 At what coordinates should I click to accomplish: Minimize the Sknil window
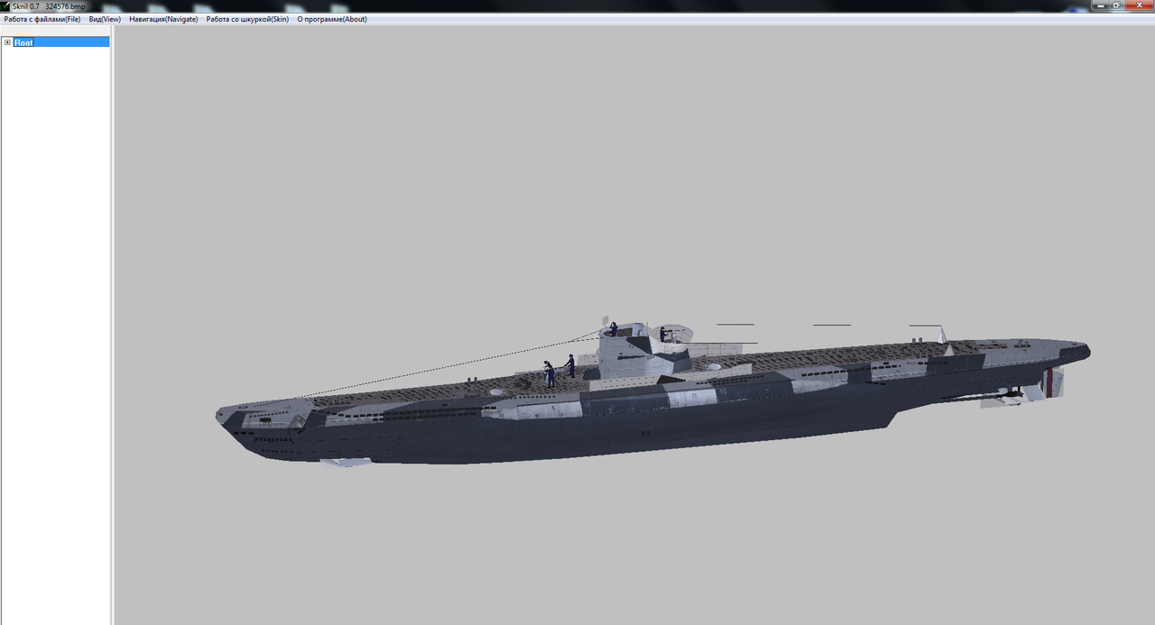(x=1100, y=5)
